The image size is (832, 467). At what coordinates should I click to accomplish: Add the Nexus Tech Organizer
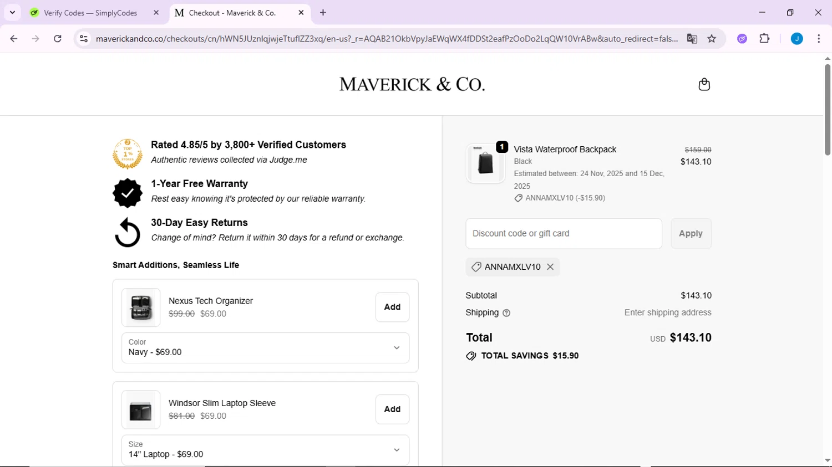392,307
